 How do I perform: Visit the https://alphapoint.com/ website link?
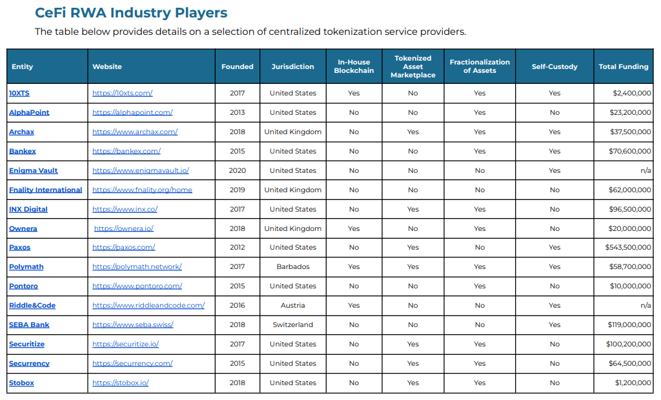tap(132, 112)
